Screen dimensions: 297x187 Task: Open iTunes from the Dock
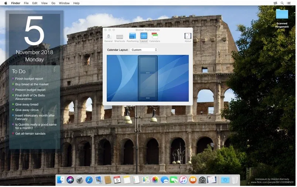[184, 180]
